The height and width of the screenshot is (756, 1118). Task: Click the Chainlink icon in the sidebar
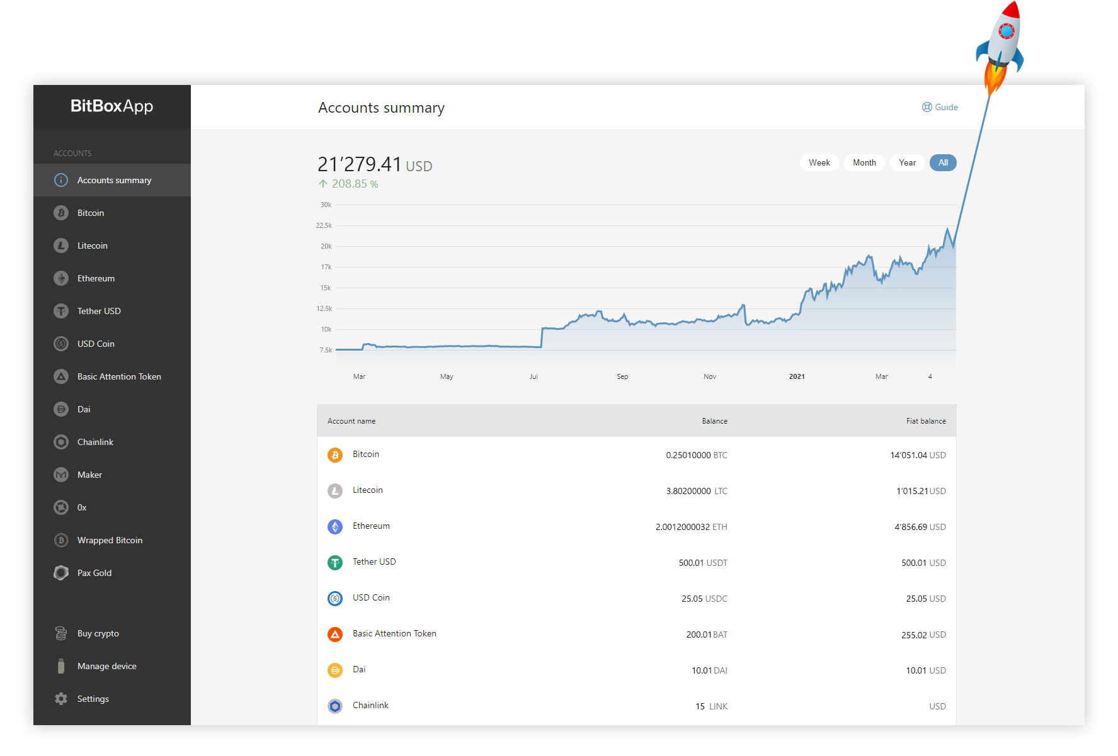click(61, 442)
